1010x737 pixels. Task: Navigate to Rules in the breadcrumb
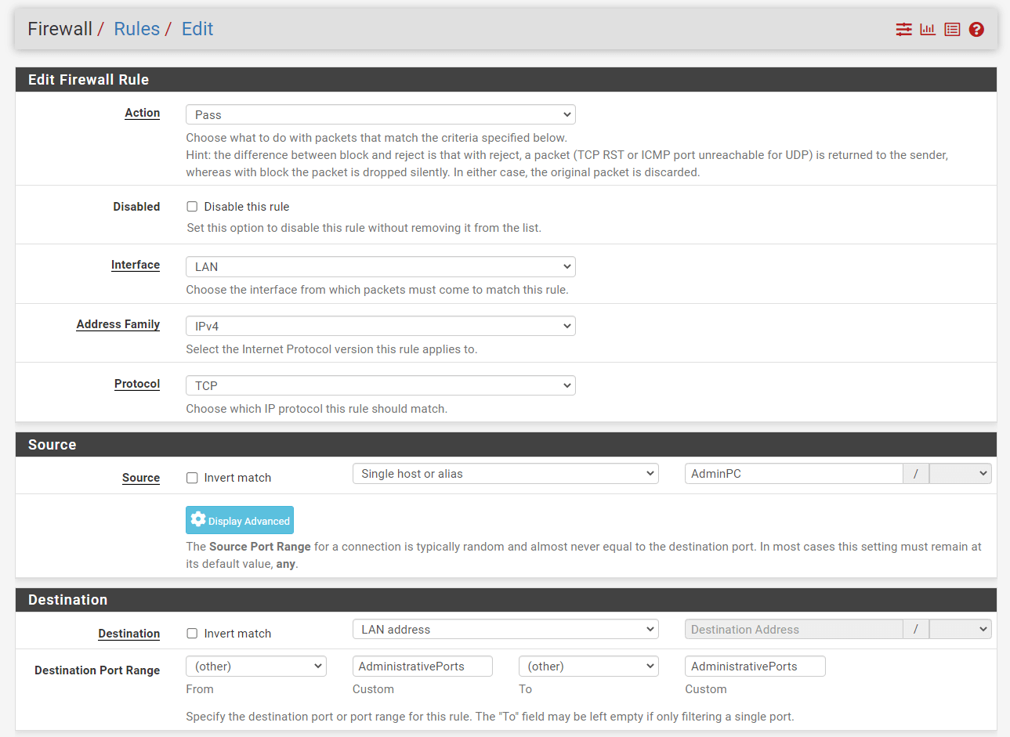tap(136, 28)
